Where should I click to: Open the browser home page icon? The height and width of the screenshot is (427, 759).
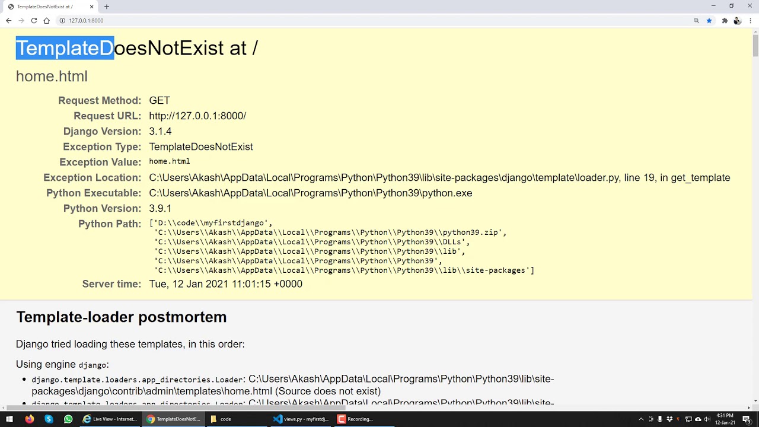coord(46,21)
